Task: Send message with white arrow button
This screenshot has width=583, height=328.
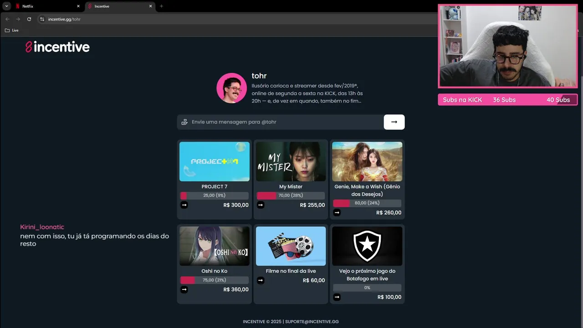Action: 394,122
